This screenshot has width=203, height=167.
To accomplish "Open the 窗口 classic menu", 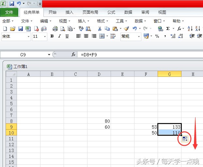I will coord(159,21).
